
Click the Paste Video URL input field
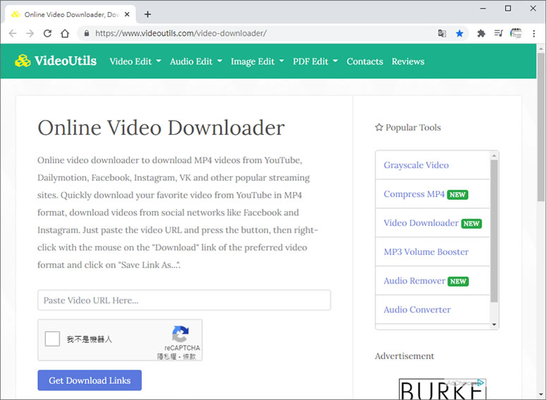(x=184, y=300)
